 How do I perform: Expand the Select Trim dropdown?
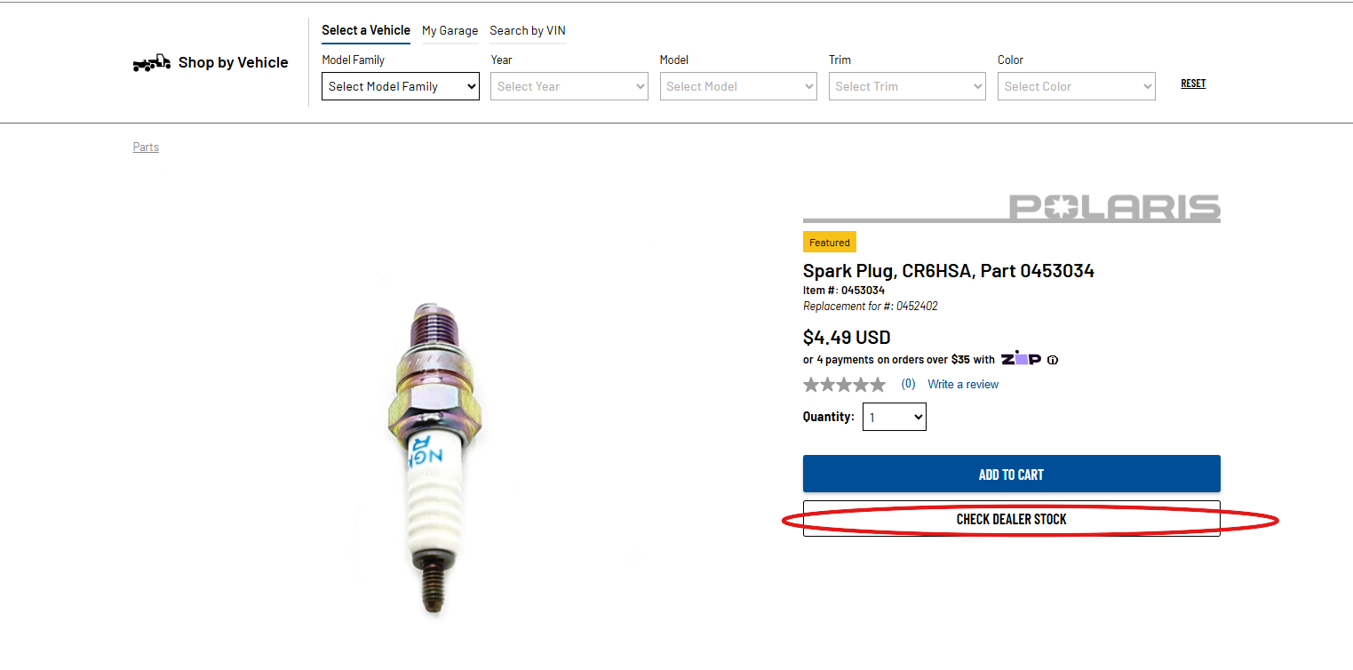pos(907,86)
